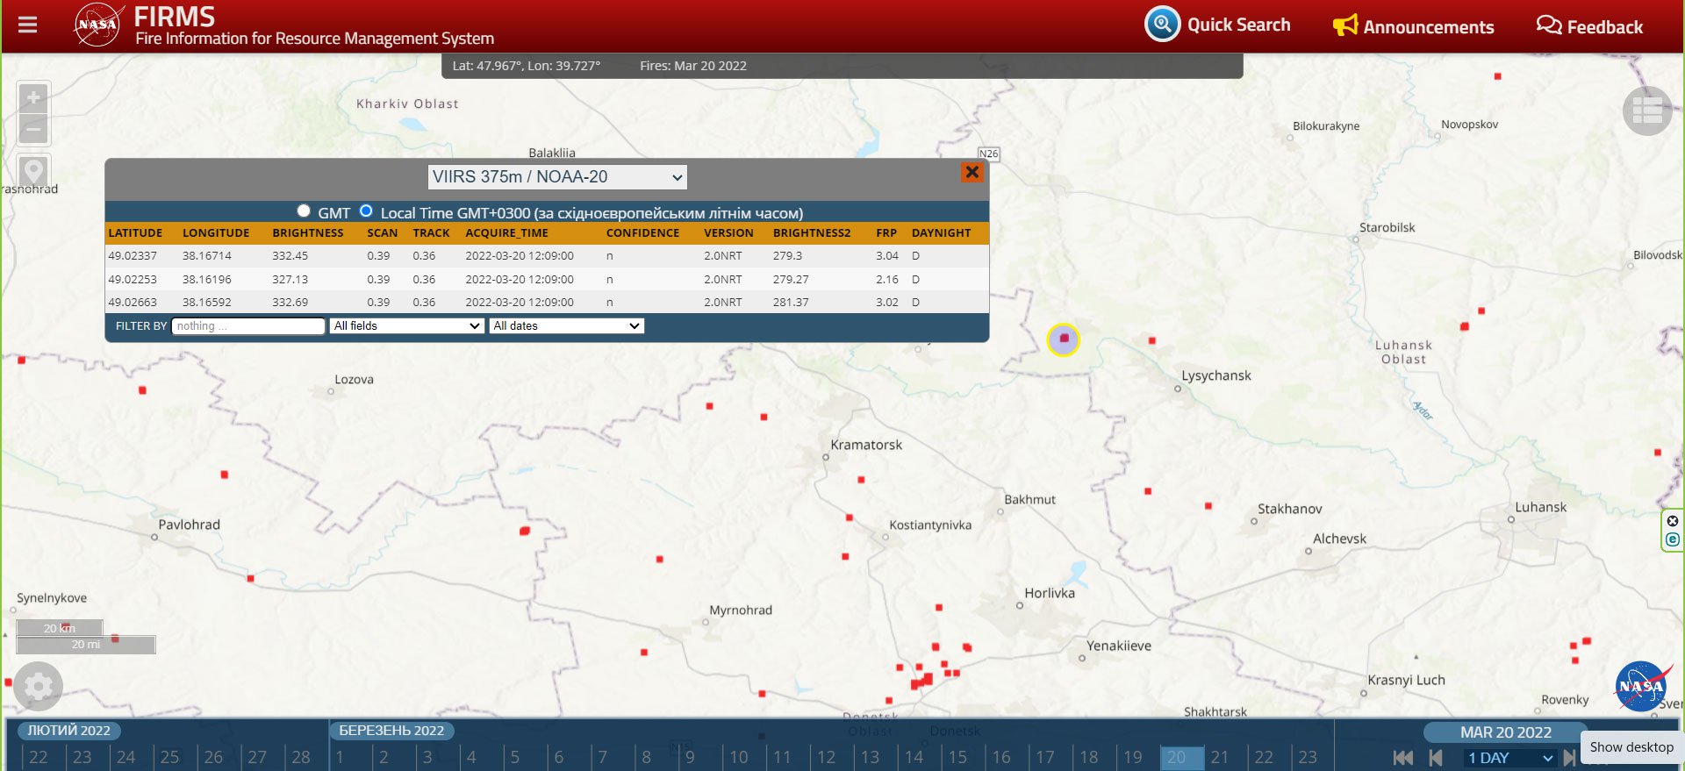
Task: Select day 15 on timeline
Action: click(x=957, y=757)
